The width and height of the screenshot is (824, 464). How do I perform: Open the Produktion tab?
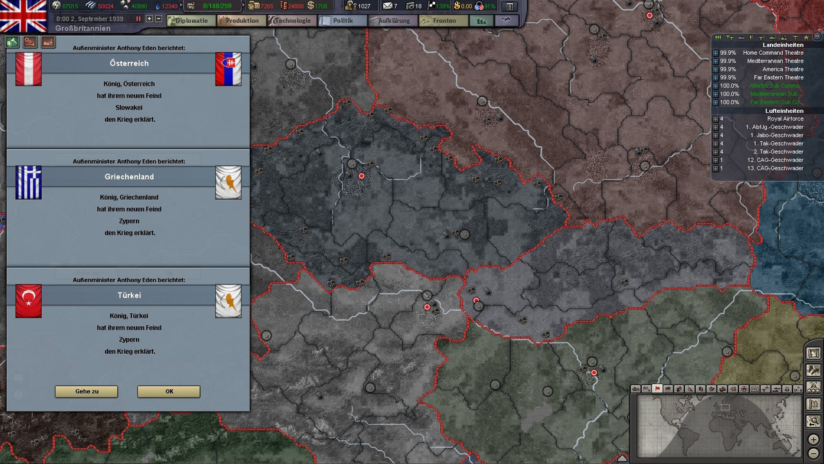pos(241,21)
